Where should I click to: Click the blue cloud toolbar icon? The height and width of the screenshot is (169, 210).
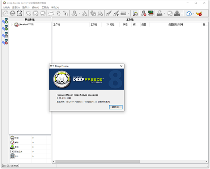pyautogui.click(x=189, y=13)
